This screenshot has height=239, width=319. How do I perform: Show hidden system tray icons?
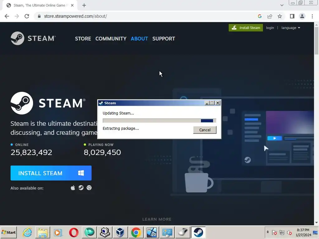point(268,232)
